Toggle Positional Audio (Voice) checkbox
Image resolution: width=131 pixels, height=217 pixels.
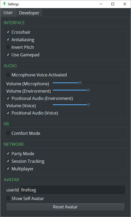click(8, 113)
